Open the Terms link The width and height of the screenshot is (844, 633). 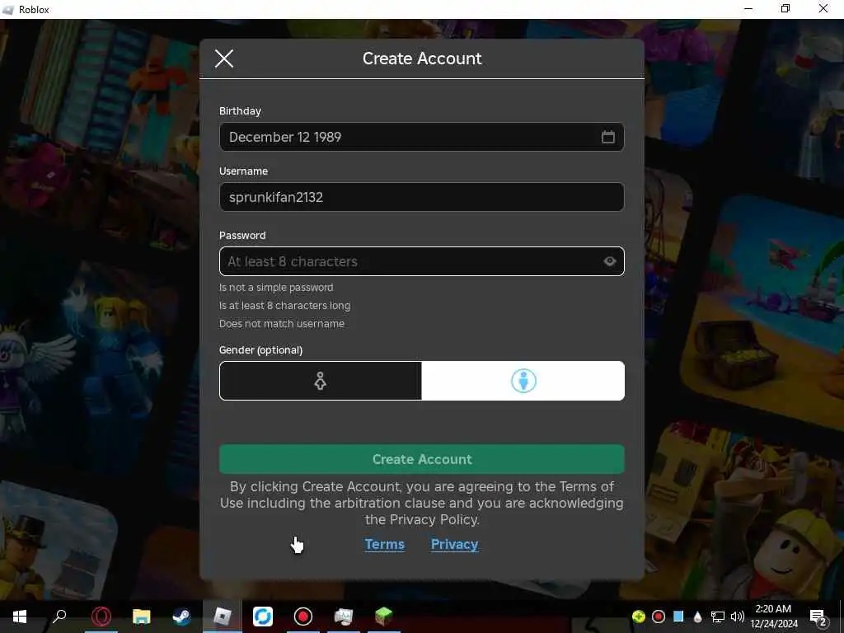pos(384,544)
